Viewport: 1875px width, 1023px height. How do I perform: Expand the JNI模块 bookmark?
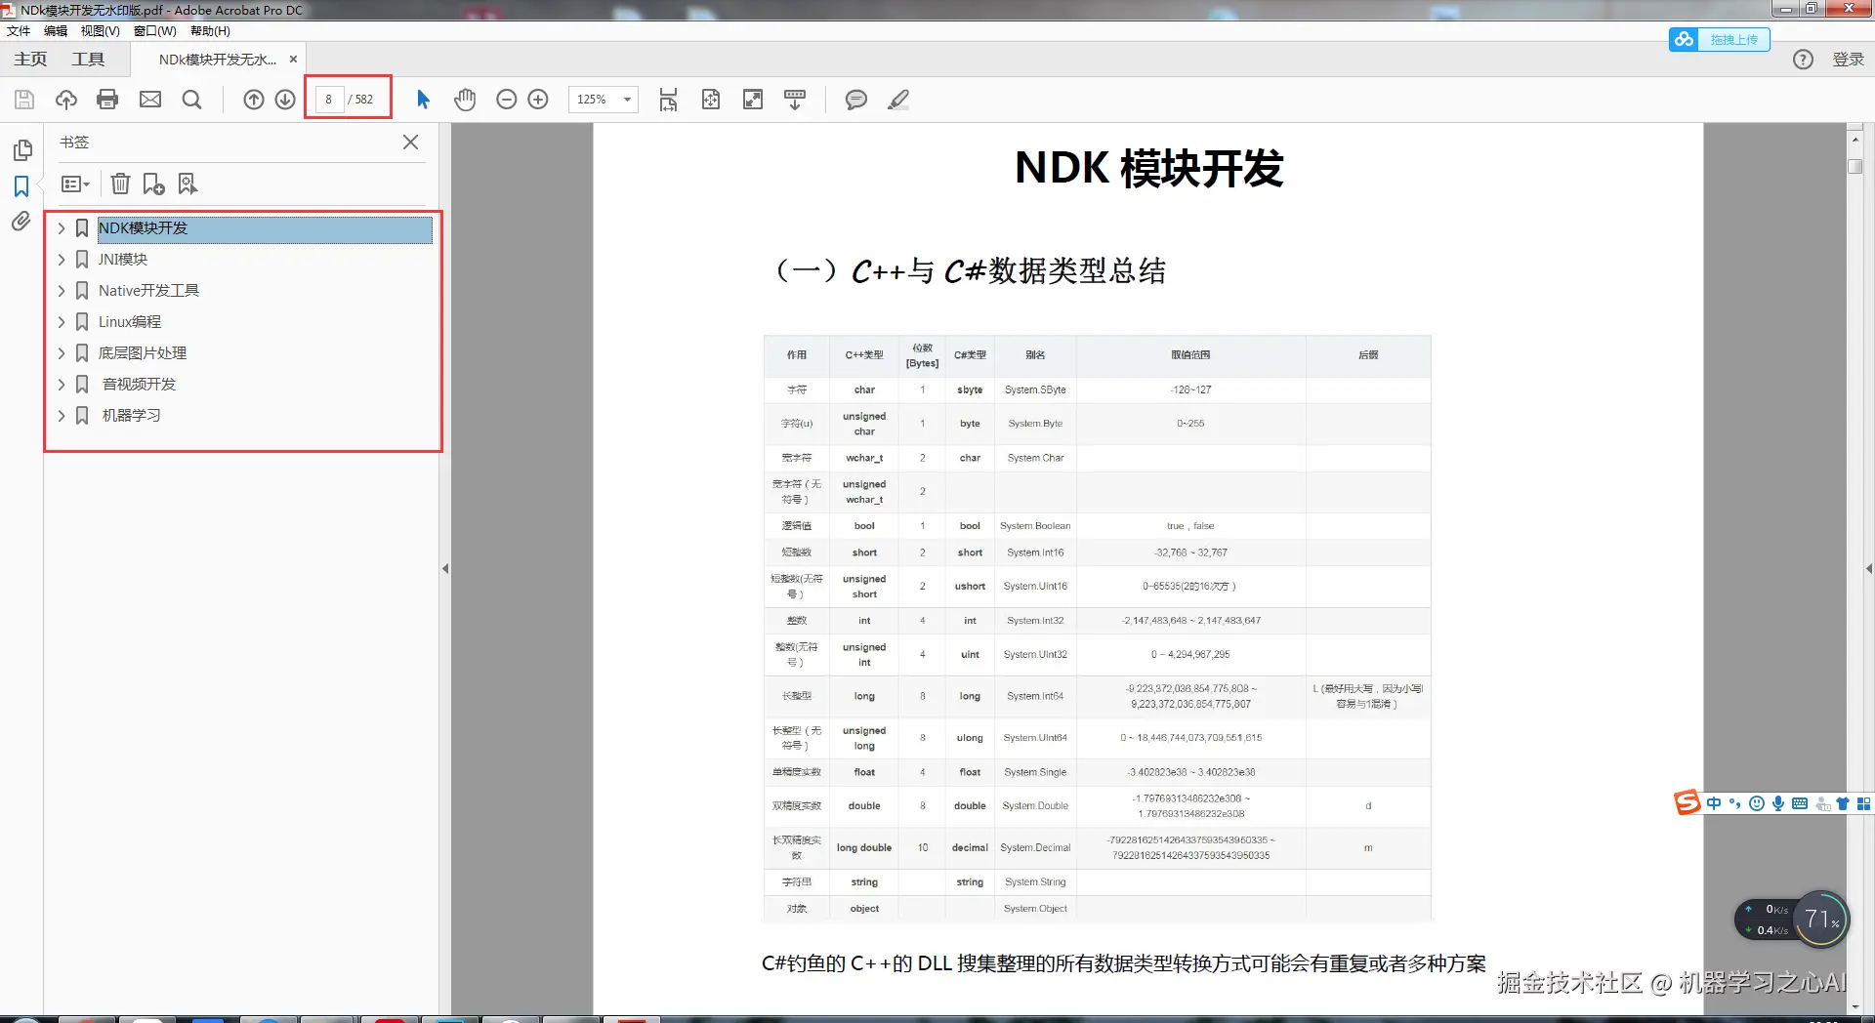[62, 260]
